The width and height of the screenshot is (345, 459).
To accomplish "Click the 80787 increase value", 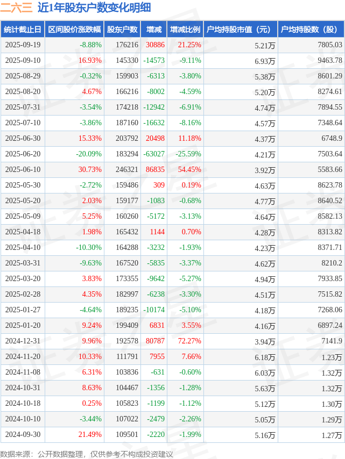I will point(155,341).
